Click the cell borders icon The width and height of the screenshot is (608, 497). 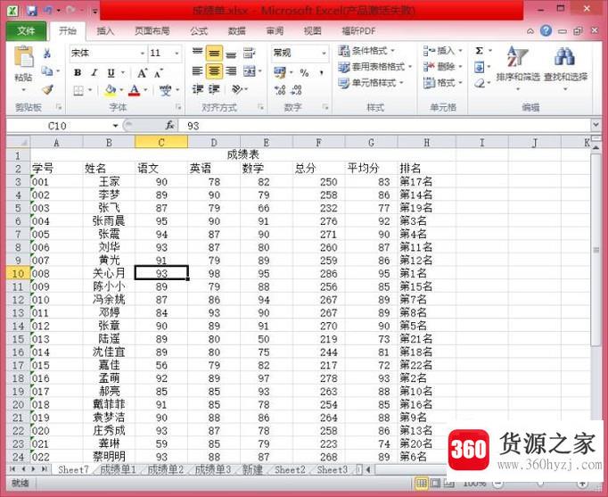pos(78,90)
